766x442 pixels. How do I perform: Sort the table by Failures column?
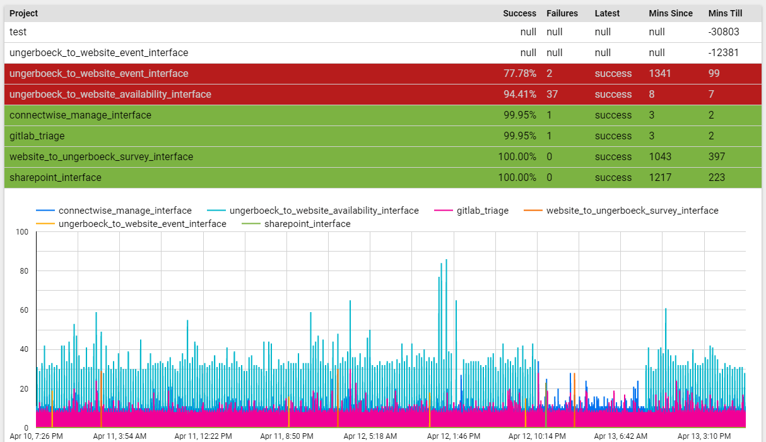click(x=562, y=13)
